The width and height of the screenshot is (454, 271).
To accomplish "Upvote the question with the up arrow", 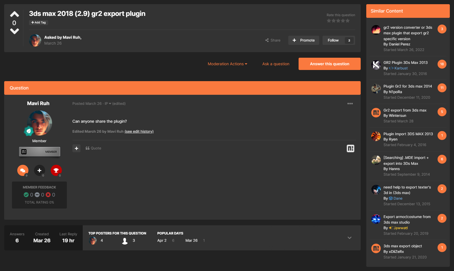I will pos(14,14).
